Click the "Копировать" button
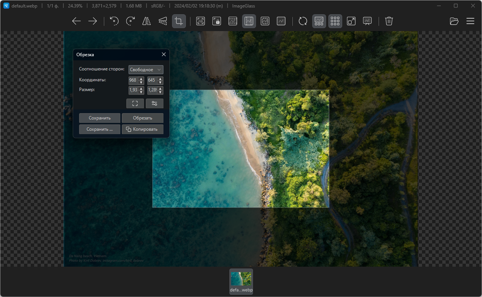 [x=142, y=129]
